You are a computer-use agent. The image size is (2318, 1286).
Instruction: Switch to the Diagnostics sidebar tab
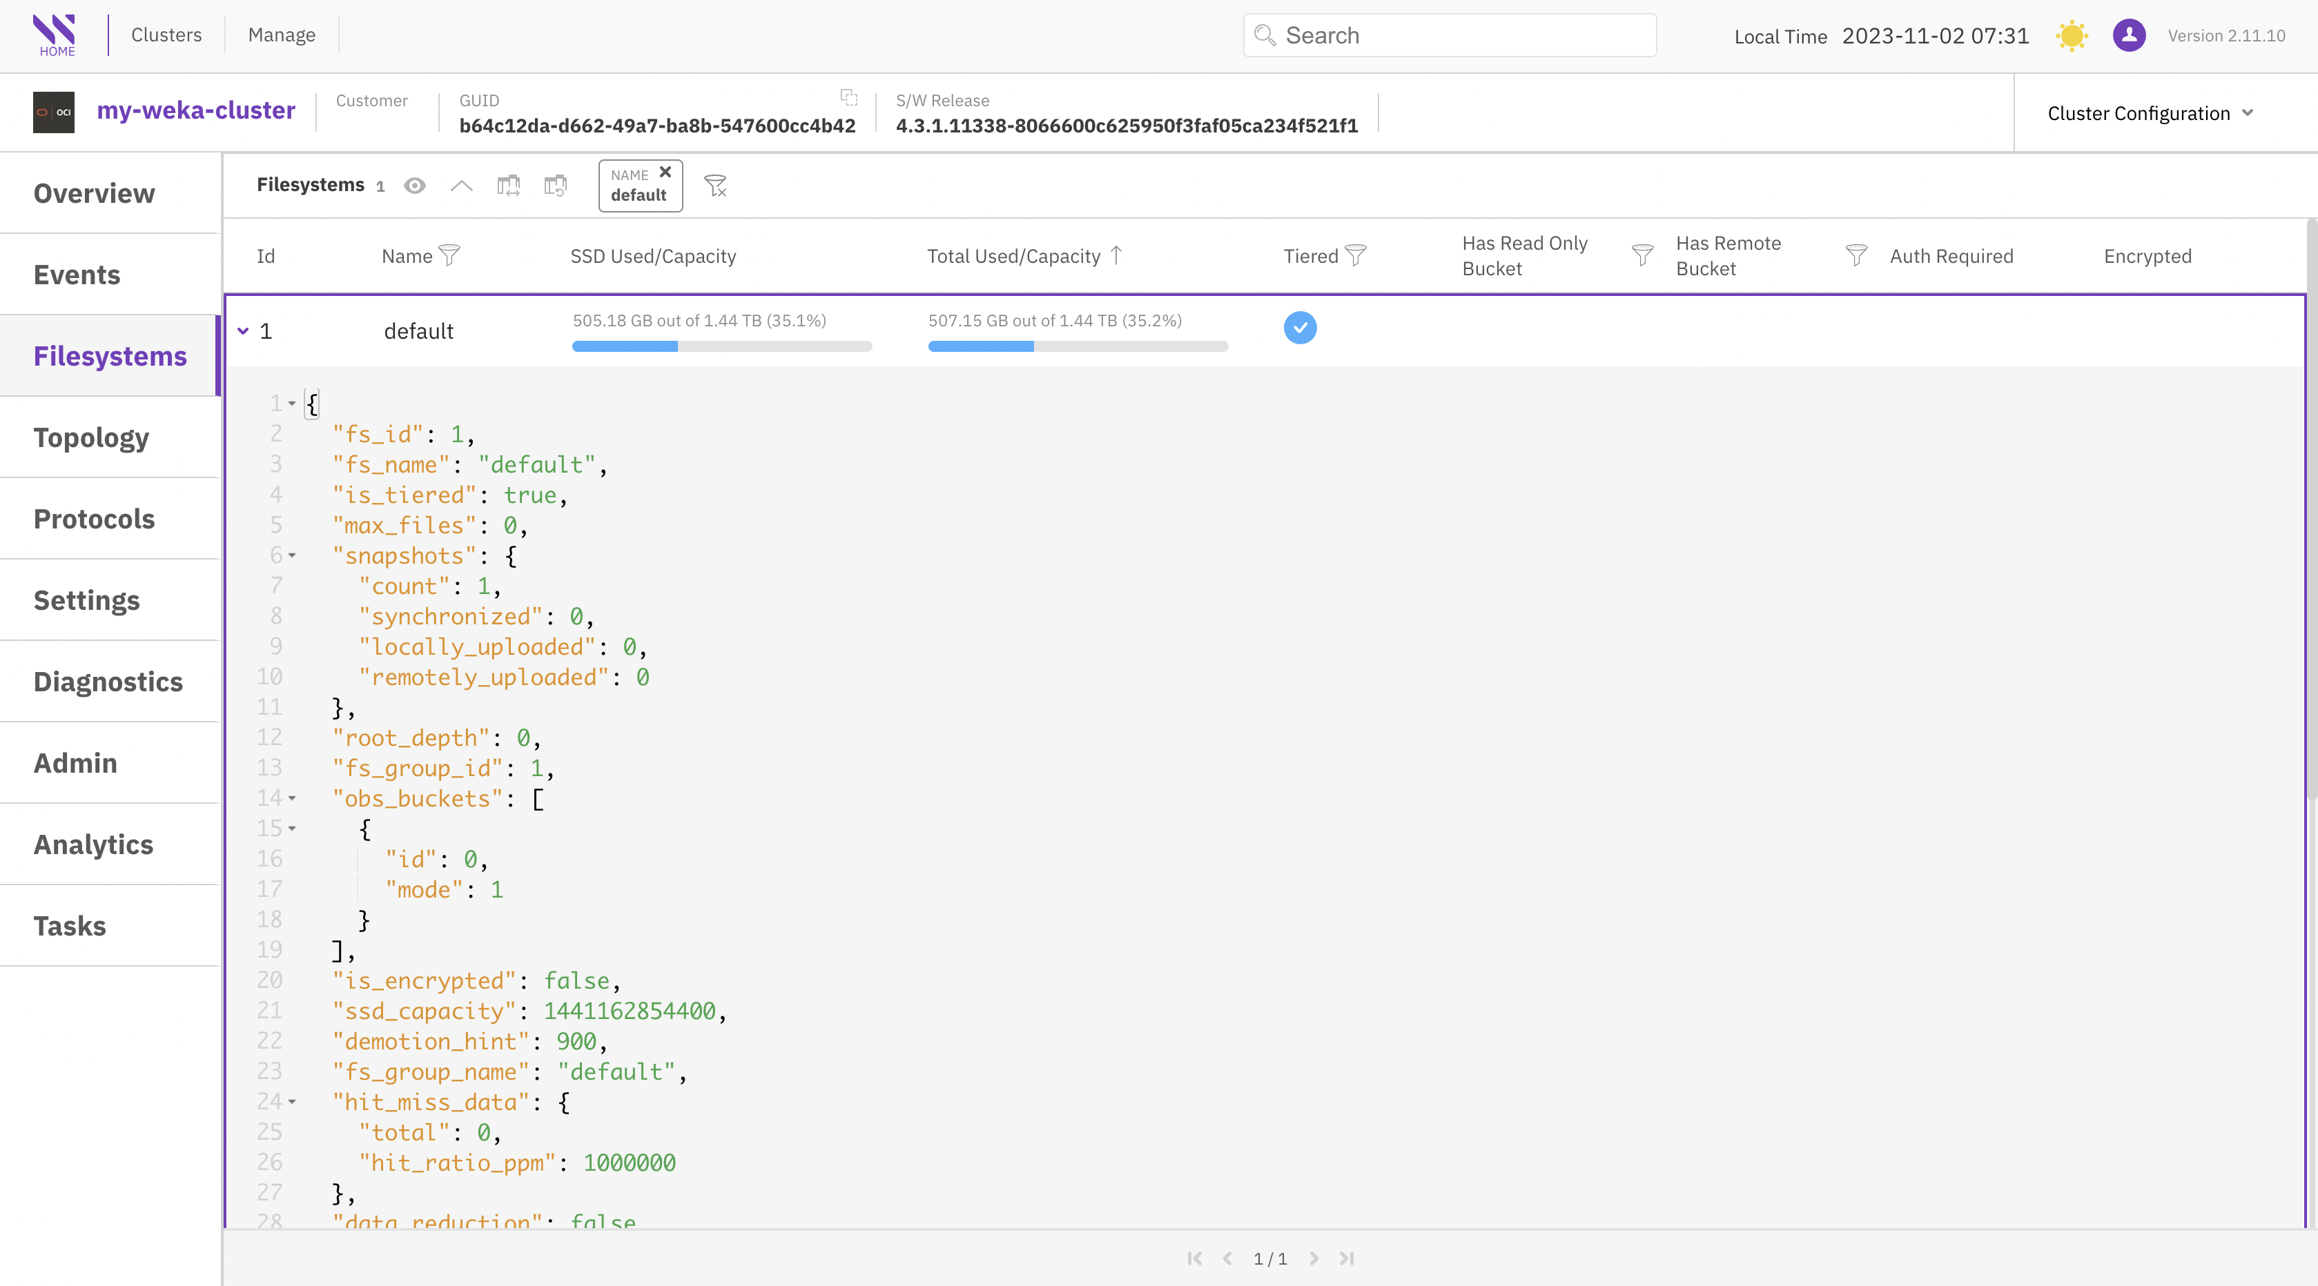tap(108, 682)
